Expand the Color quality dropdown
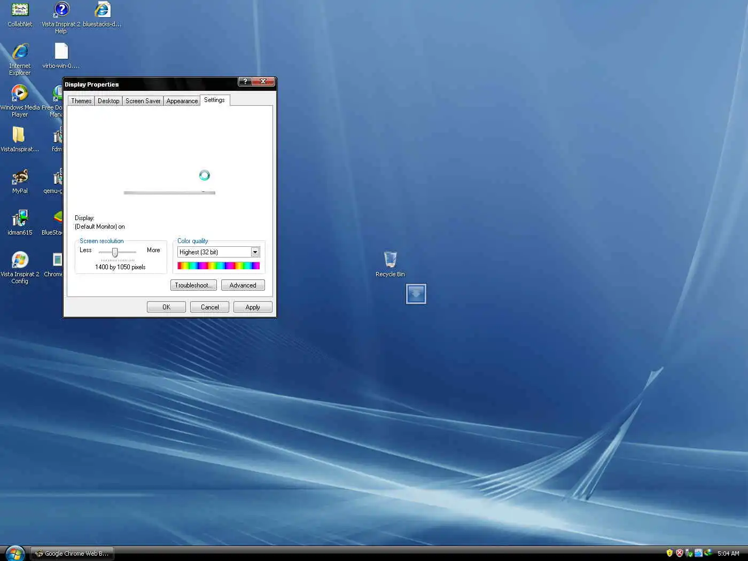Screen dimensions: 748x561 pos(255,252)
